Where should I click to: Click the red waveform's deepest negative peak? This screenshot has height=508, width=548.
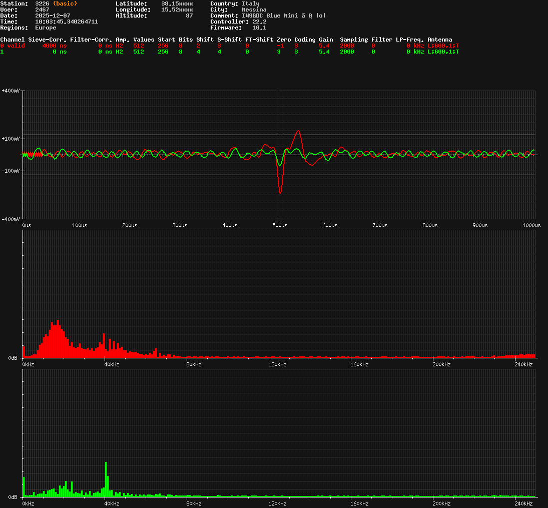pyautogui.click(x=280, y=192)
